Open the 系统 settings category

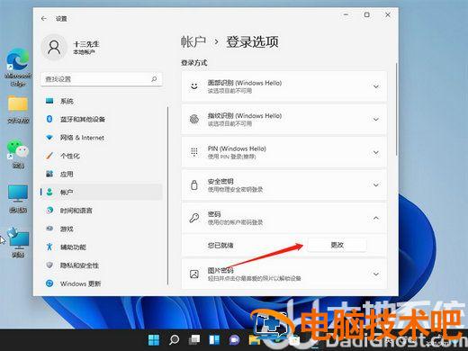[102, 101]
